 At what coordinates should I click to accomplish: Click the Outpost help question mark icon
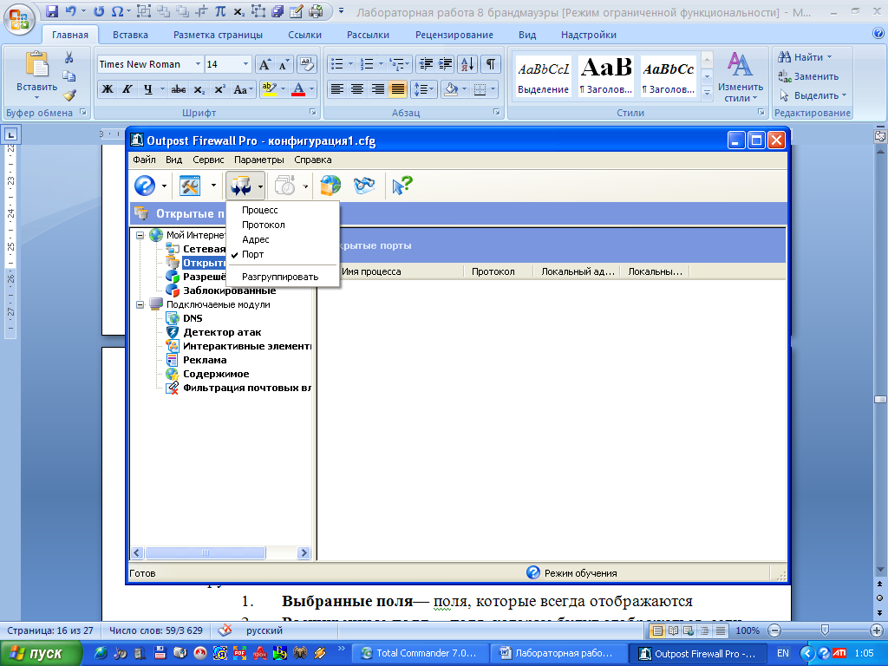click(x=145, y=186)
